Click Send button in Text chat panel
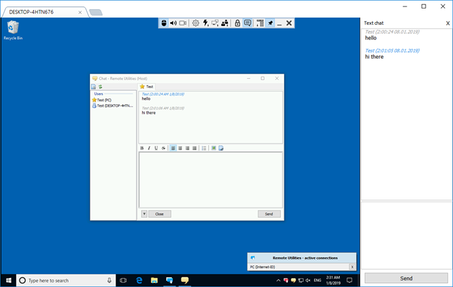 406,278
